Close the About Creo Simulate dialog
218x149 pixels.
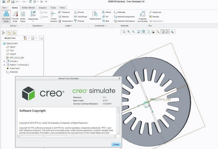tap(116, 144)
